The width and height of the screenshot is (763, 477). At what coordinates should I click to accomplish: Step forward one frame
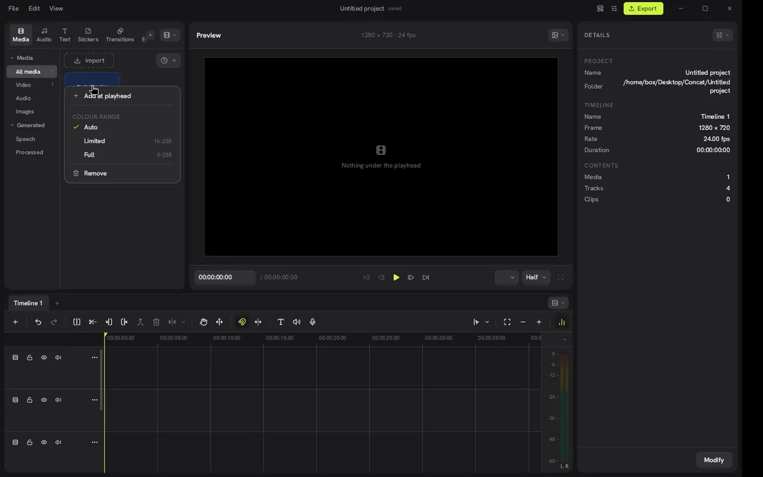pyautogui.click(x=411, y=277)
